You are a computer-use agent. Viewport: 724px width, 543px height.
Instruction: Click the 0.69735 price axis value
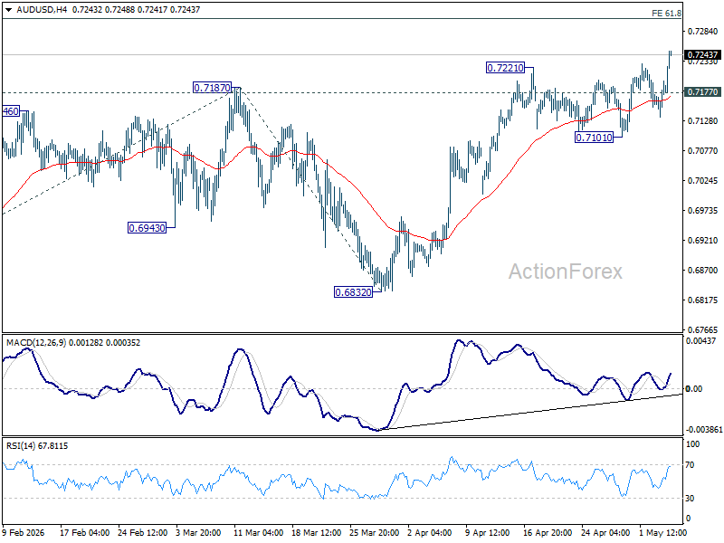click(703, 211)
